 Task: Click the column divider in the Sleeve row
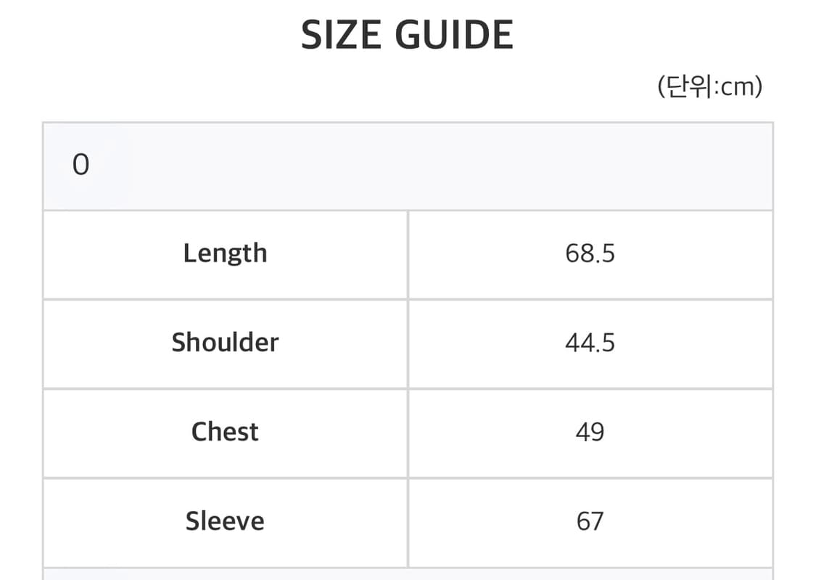(x=408, y=521)
